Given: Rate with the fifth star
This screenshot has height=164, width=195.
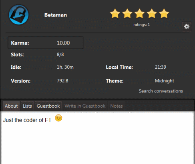Looking at the screenshot, I should 164,13.
